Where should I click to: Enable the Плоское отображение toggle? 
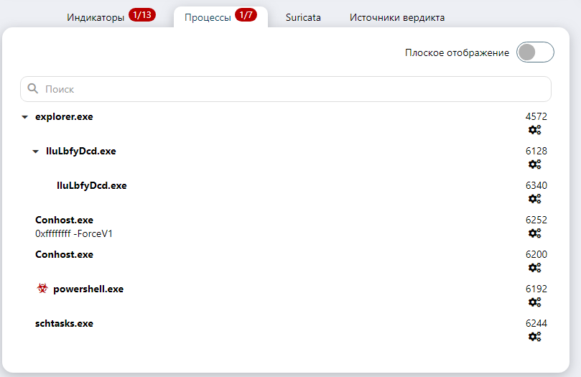pyautogui.click(x=535, y=52)
